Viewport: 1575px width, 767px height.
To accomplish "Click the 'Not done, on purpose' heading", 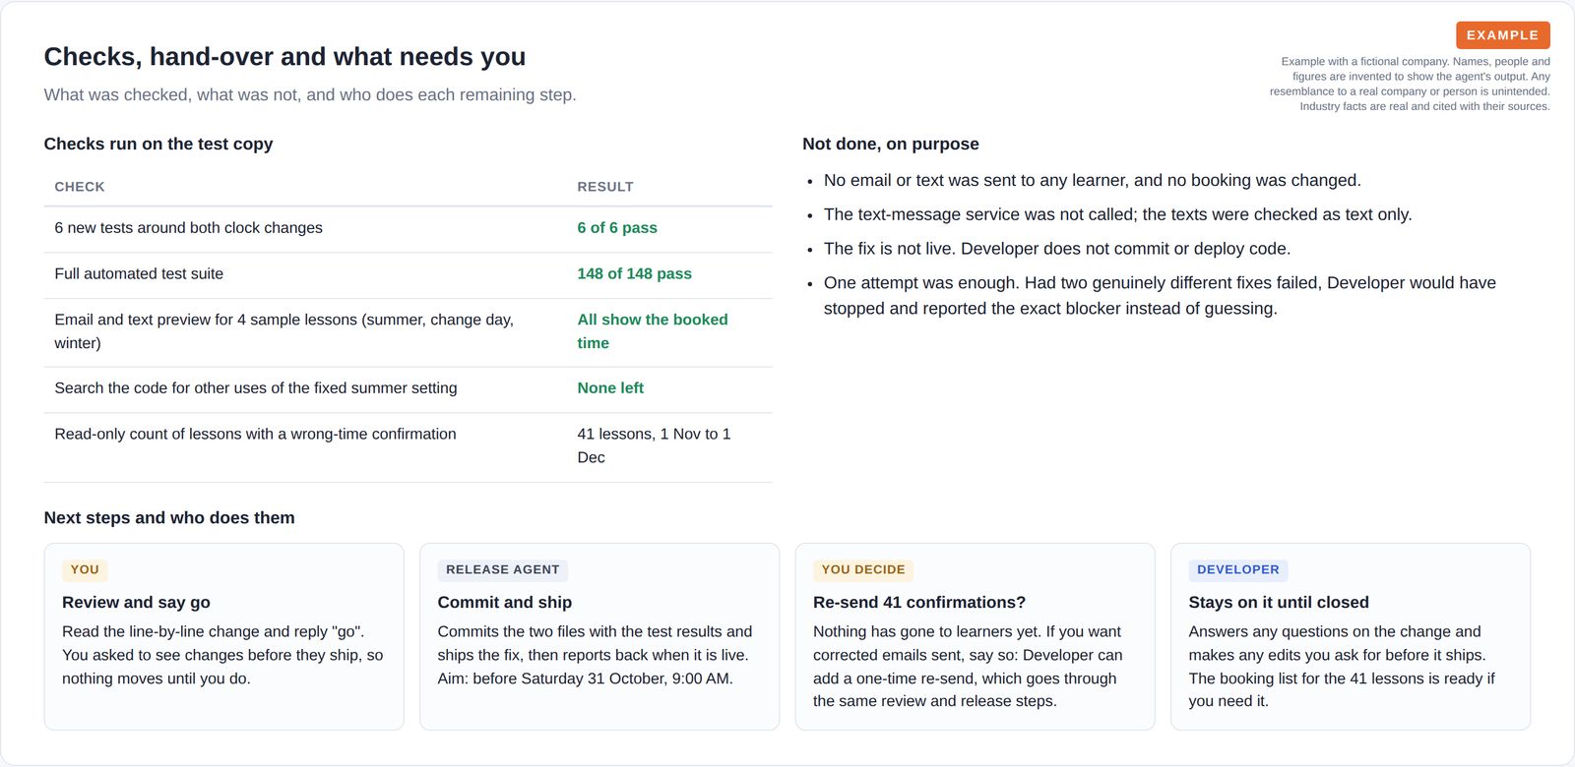I will tap(891, 144).
